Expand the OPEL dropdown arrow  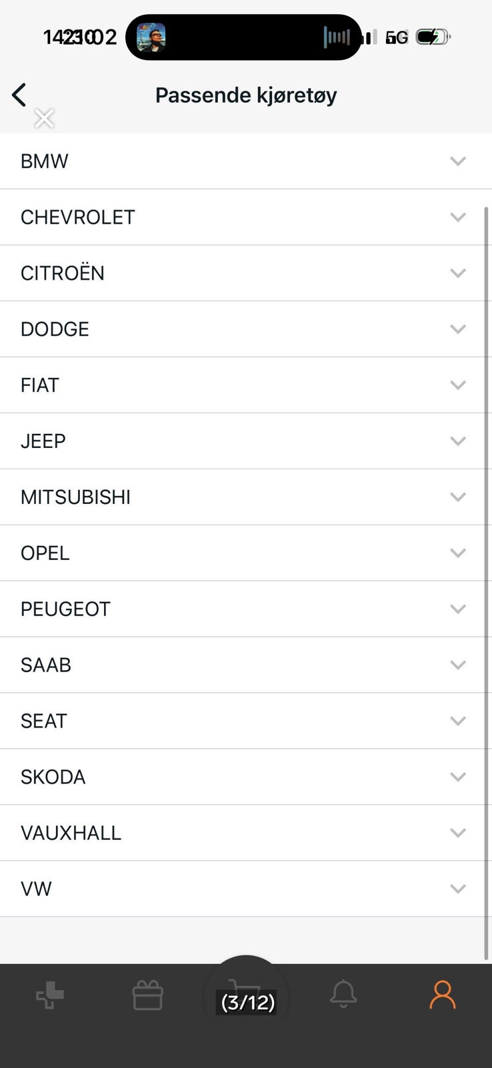tap(457, 553)
